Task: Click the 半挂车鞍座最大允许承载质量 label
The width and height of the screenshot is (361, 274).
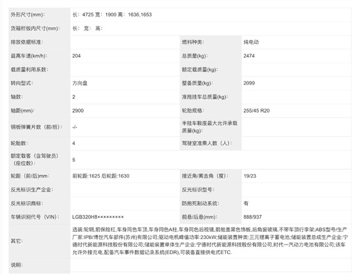Action: (209, 128)
